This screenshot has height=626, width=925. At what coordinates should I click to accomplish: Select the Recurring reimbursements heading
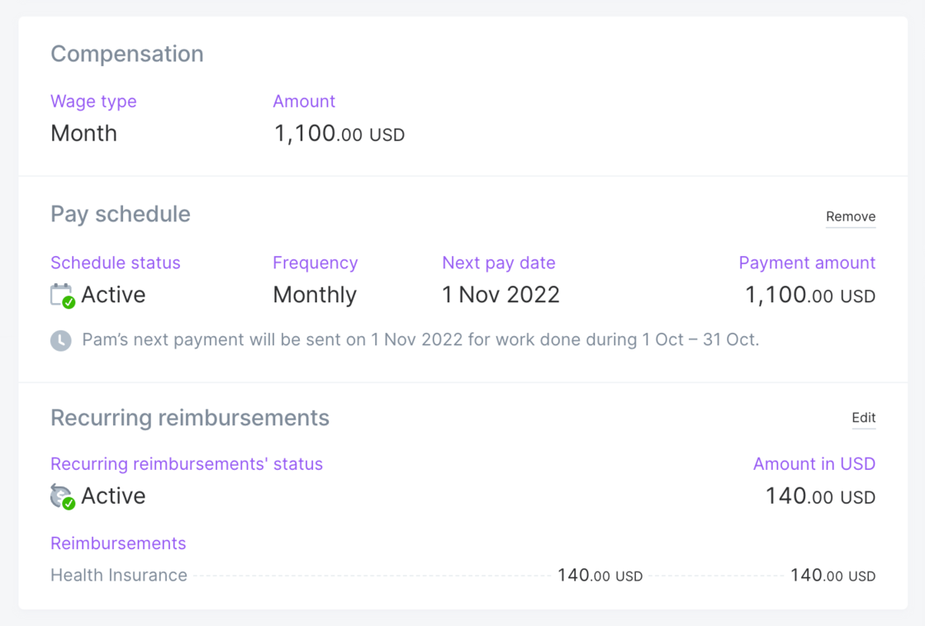pos(190,418)
